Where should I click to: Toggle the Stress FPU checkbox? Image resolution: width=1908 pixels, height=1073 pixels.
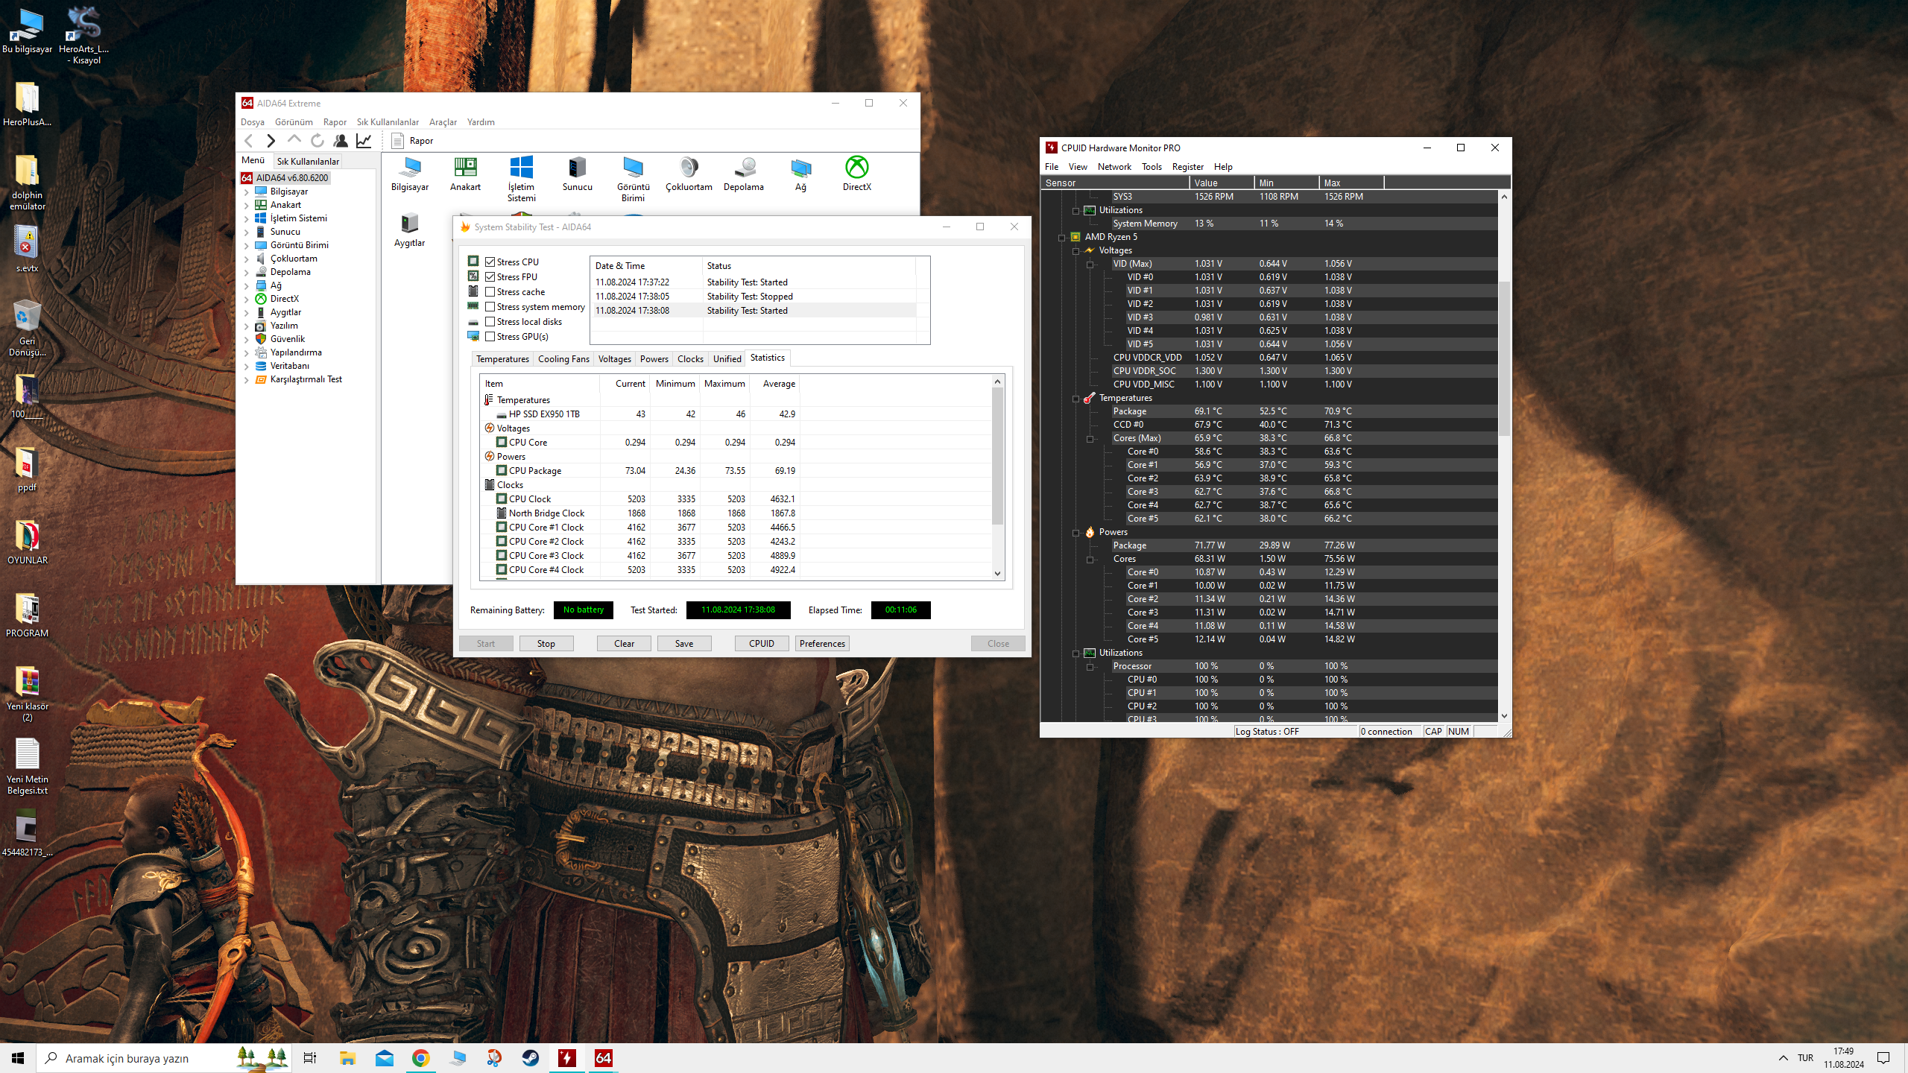[490, 277]
